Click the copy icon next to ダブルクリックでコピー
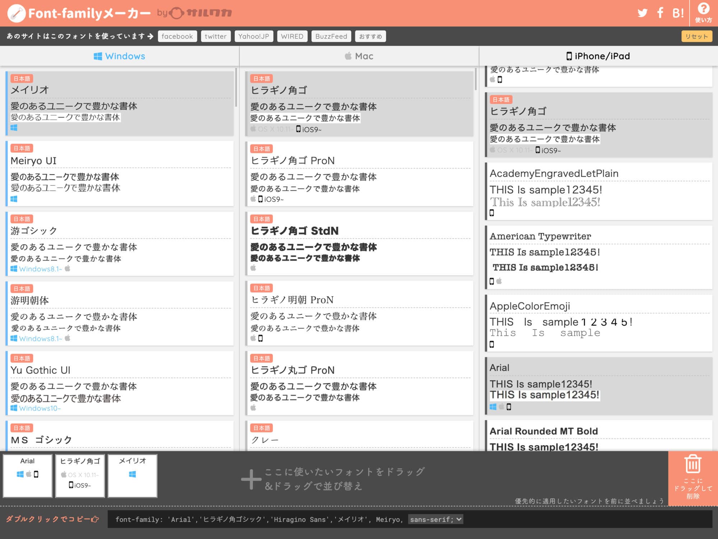 (x=95, y=519)
